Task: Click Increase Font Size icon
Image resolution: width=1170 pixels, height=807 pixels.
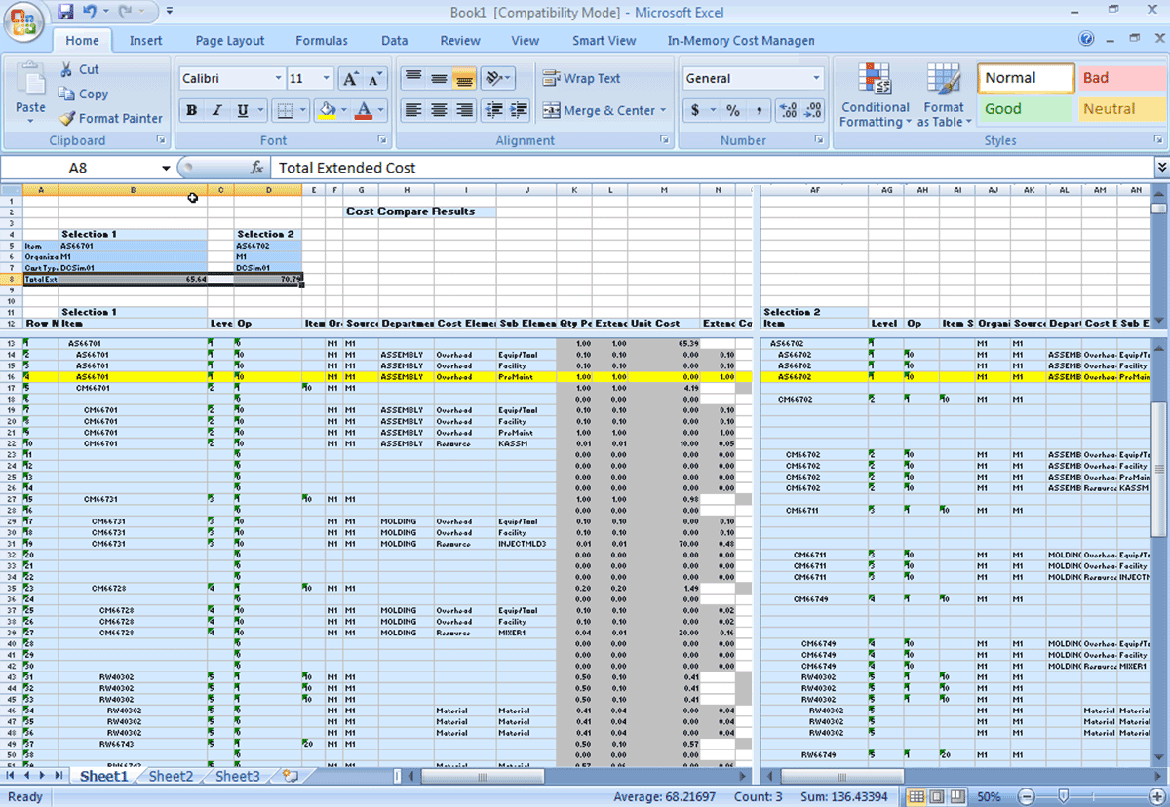Action: [351, 79]
